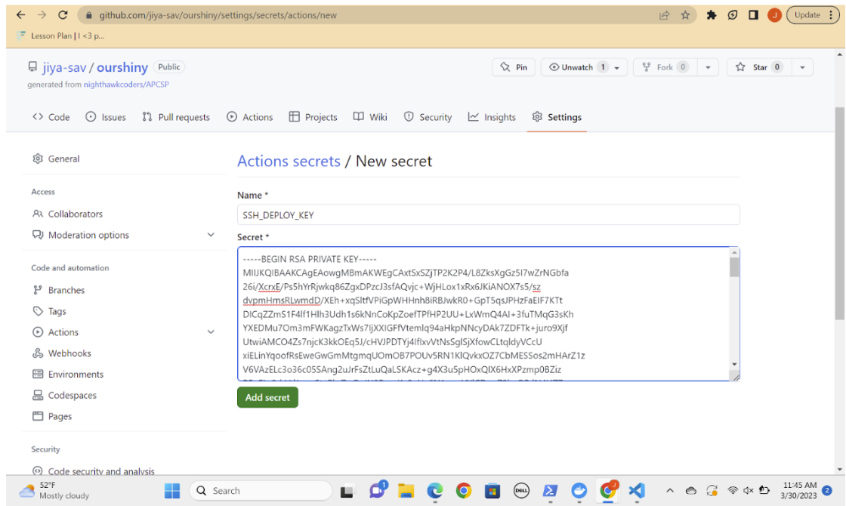Screen dimensions: 846x506
Task: Open the dropdown arrow beside Star
Action: [802, 67]
